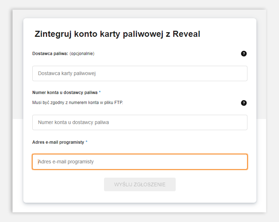Select the Numer konta u dostawcy paliwa input
Image resolution: width=279 pixels, height=222 pixels.
(139, 122)
